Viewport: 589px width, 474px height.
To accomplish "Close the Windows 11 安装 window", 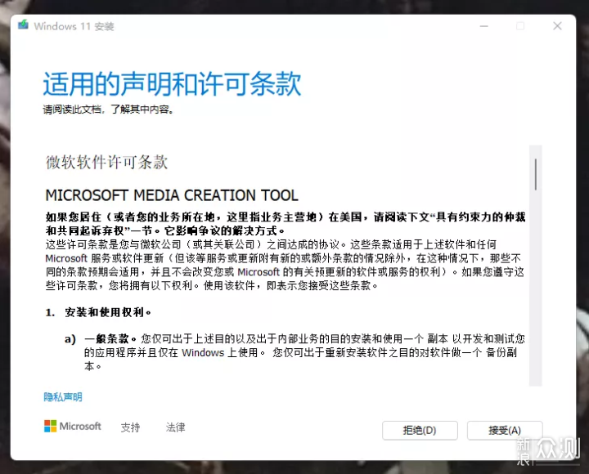I will tap(557, 26).
